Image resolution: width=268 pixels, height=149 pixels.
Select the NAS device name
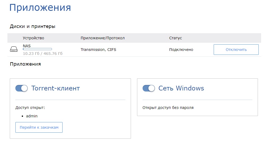pos(27,46)
